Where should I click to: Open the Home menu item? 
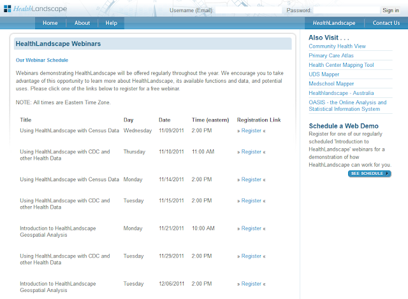[50, 23]
